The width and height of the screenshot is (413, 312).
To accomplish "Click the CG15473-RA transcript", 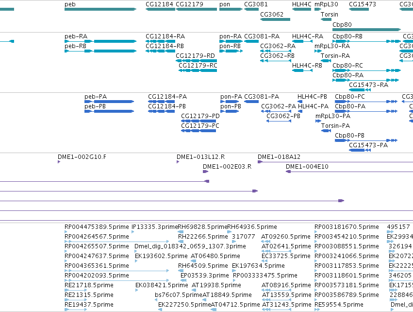I will pos(360,90).
